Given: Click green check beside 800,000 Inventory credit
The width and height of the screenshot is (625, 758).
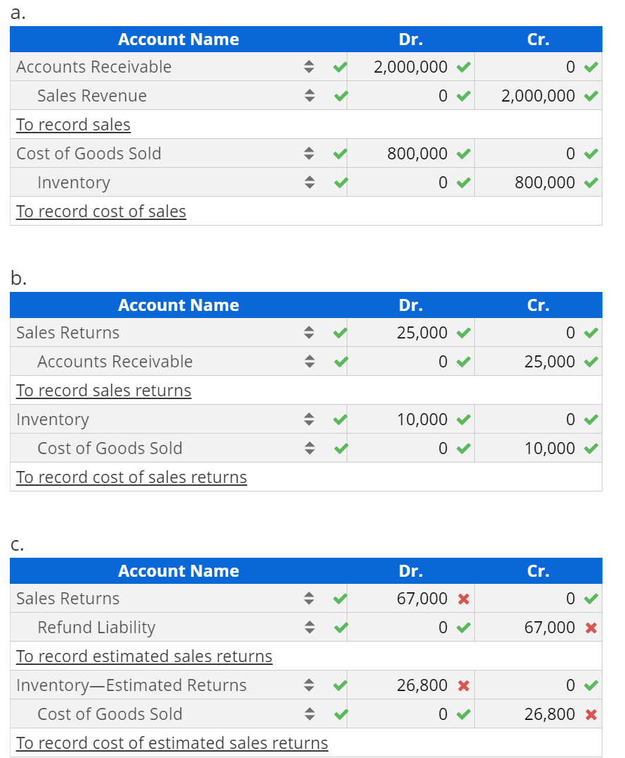Looking at the screenshot, I should [590, 182].
